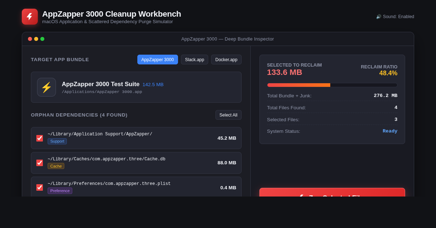Screen dimensions: 436x228
Task: Toggle the Sound: Enabled speaker indicator
Action: pos(395,17)
